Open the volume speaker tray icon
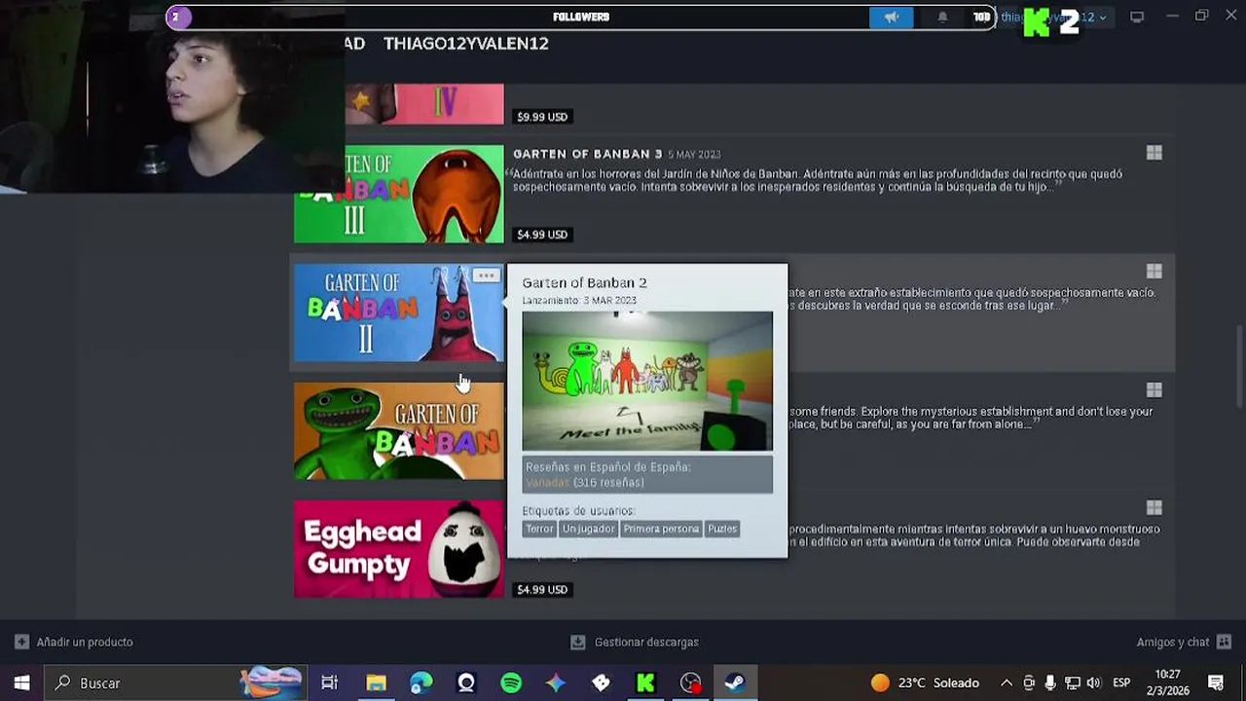Screen dimensions: 1246x701 click(x=1093, y=683)
